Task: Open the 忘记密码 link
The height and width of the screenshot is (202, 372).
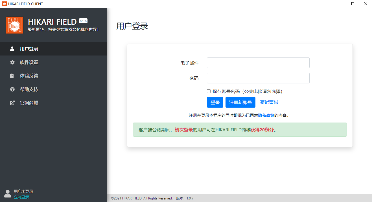Action: coord(269,102)
